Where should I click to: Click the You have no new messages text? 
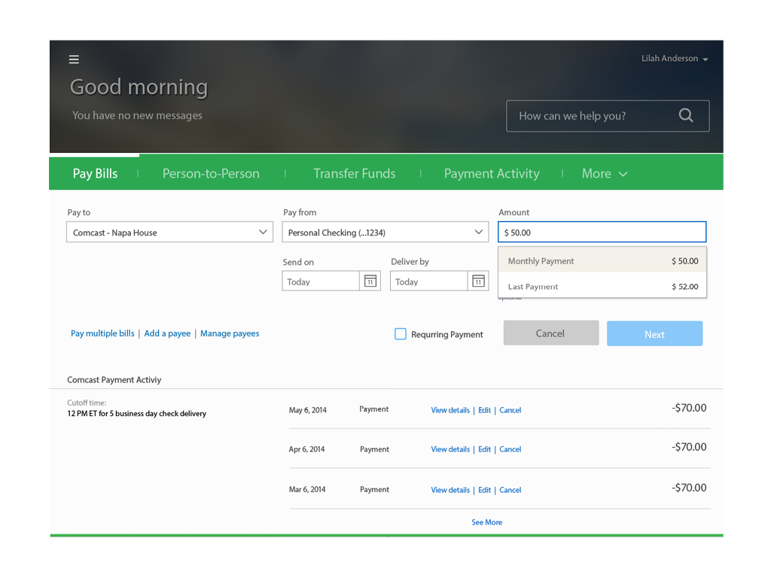[137, 115]
